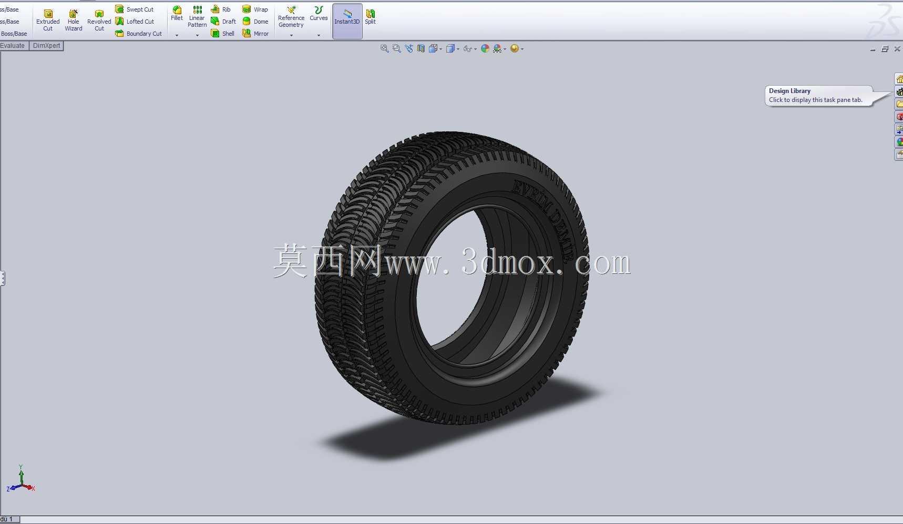Expand the collapsed left panel handle
The width and height of the screenshot is (903, 524).
[x=3, y=278]
